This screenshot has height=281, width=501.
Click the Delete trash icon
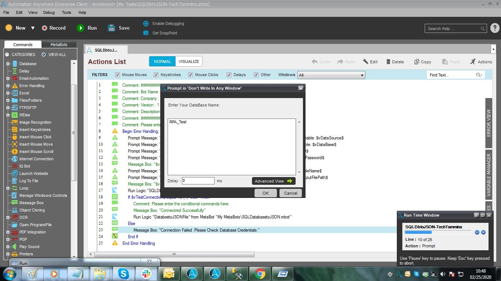pos(388,62)
